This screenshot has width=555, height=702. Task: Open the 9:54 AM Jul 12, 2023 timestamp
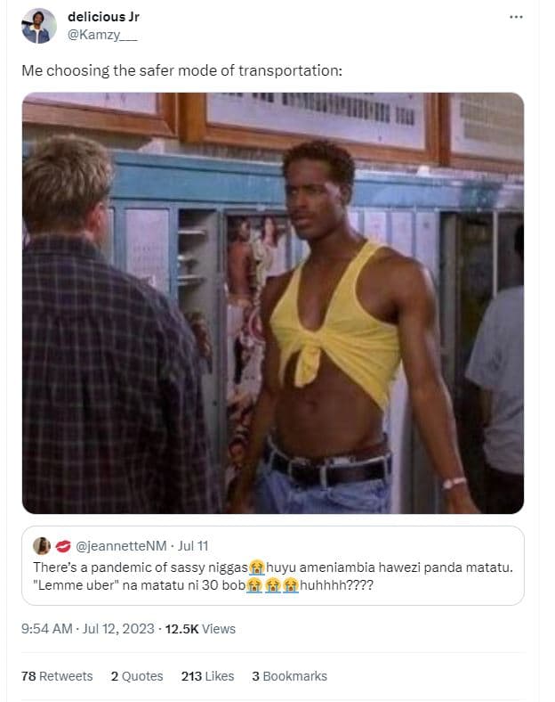(x=87, y=629)
